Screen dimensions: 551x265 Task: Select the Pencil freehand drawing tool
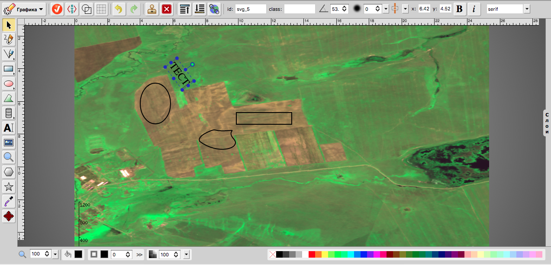click(x=9, y=39)
